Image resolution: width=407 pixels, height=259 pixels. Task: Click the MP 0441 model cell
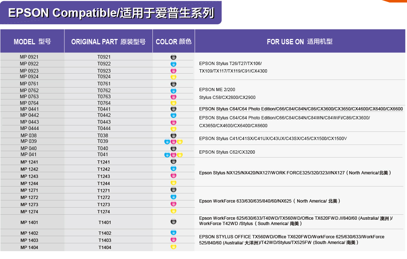pos(29,109)
